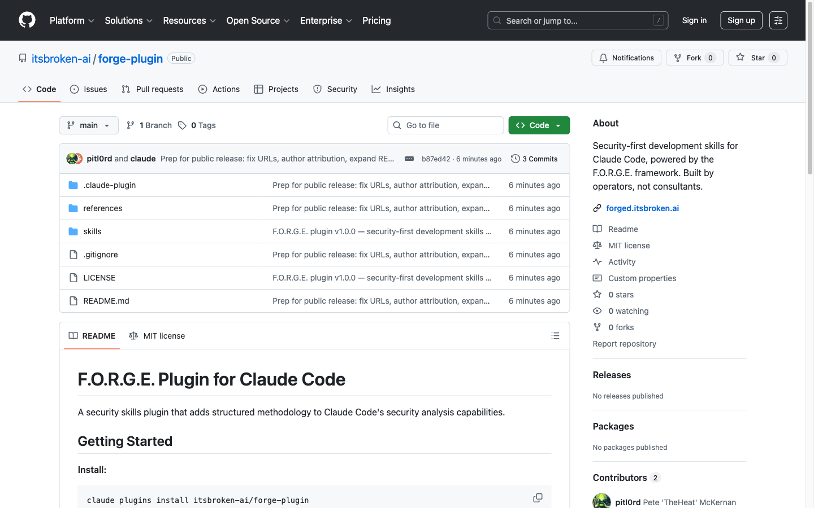Click the watching eye icon

[x=597, y=310]
